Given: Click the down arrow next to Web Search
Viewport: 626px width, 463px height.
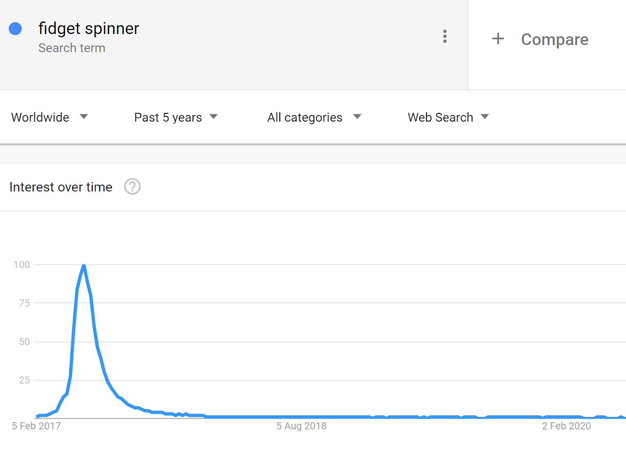Looking at the screenshot, I should tap(485, 117).
